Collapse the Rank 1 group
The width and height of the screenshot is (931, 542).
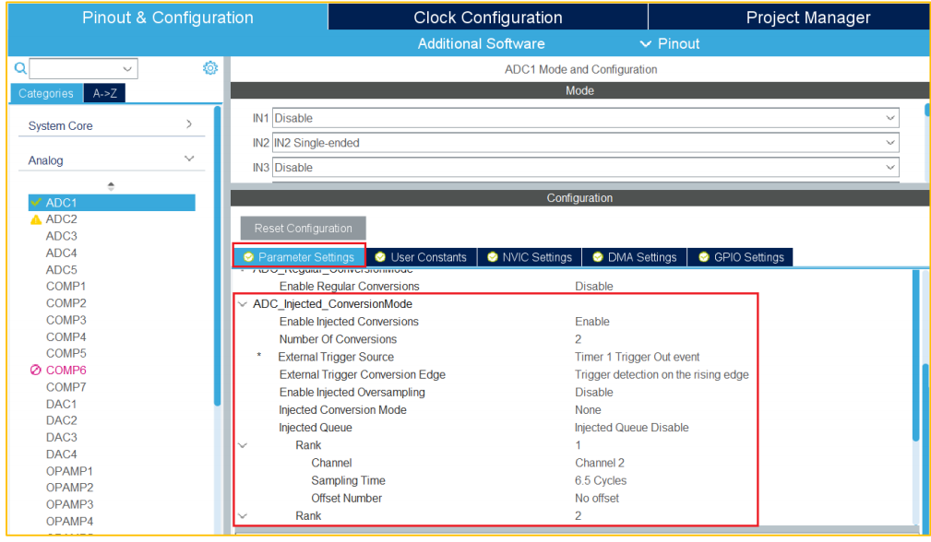coord(243,445)
